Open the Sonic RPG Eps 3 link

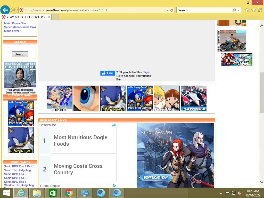click(15, 182)
